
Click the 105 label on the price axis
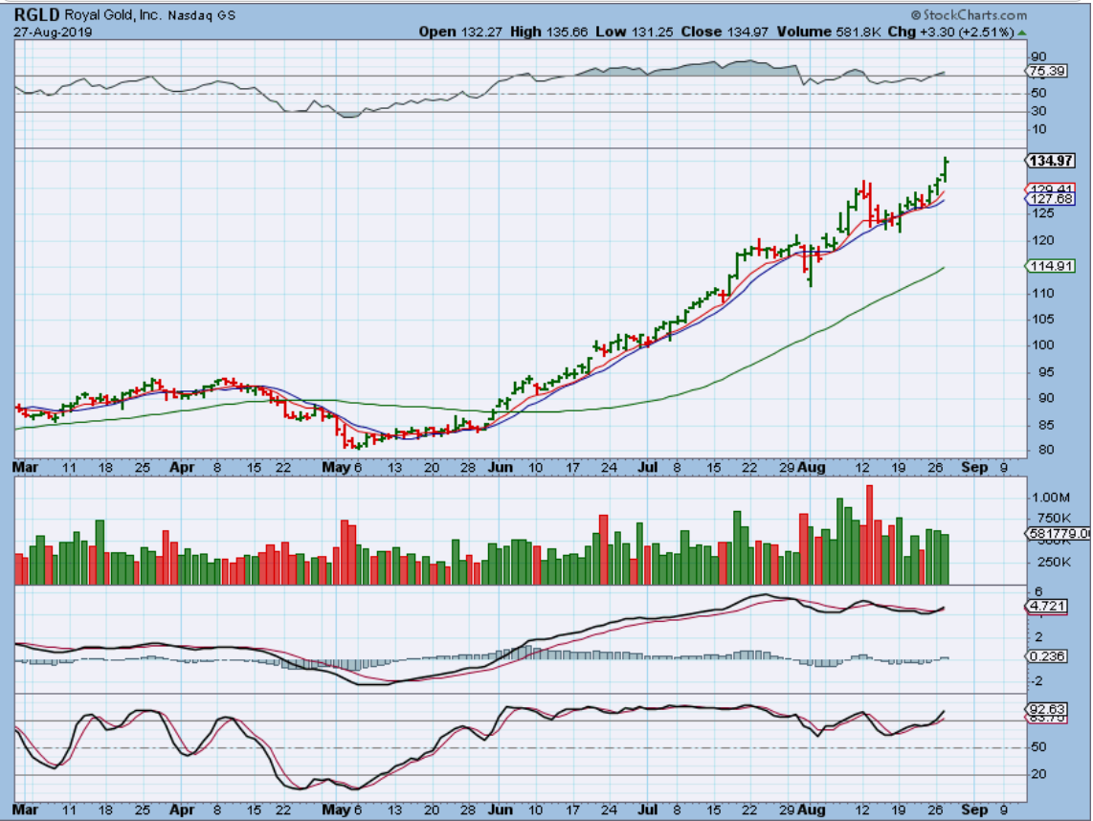point(1043,320)
